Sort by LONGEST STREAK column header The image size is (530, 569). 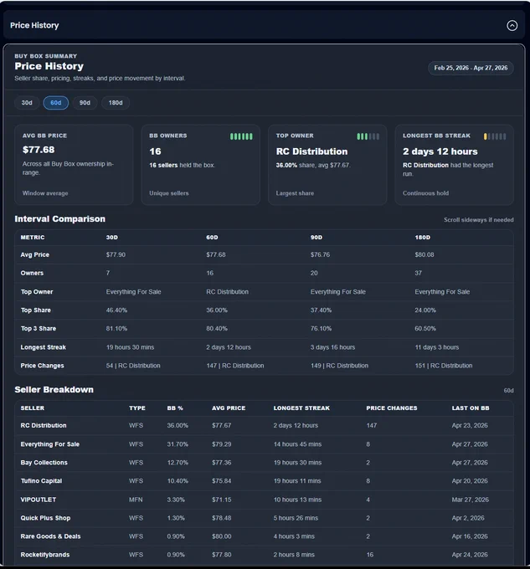pyautogui.click(x=301, y=408)
